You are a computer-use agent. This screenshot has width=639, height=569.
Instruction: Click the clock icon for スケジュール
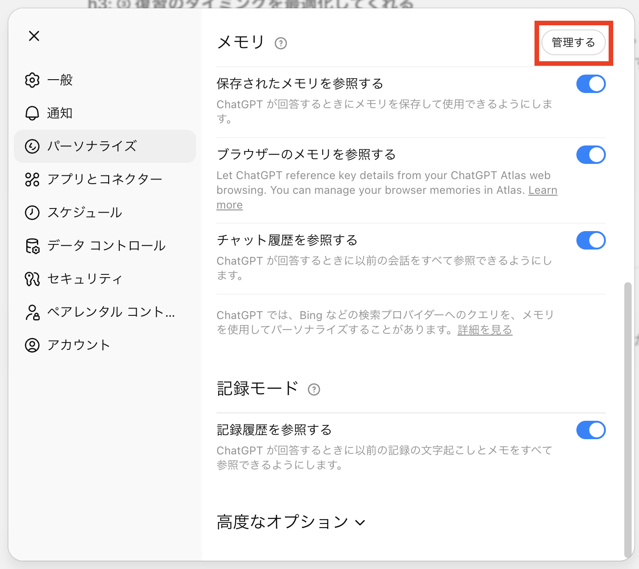(x=32, y=213)
